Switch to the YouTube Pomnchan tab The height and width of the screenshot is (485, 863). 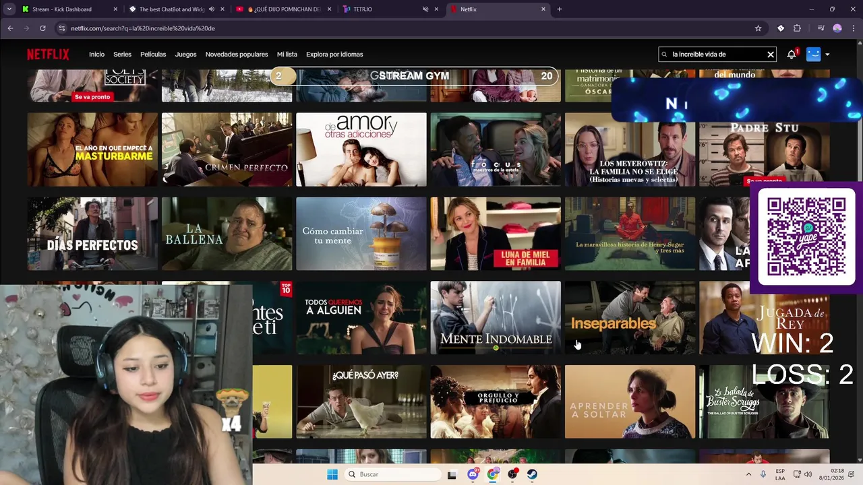coord(283,9)
